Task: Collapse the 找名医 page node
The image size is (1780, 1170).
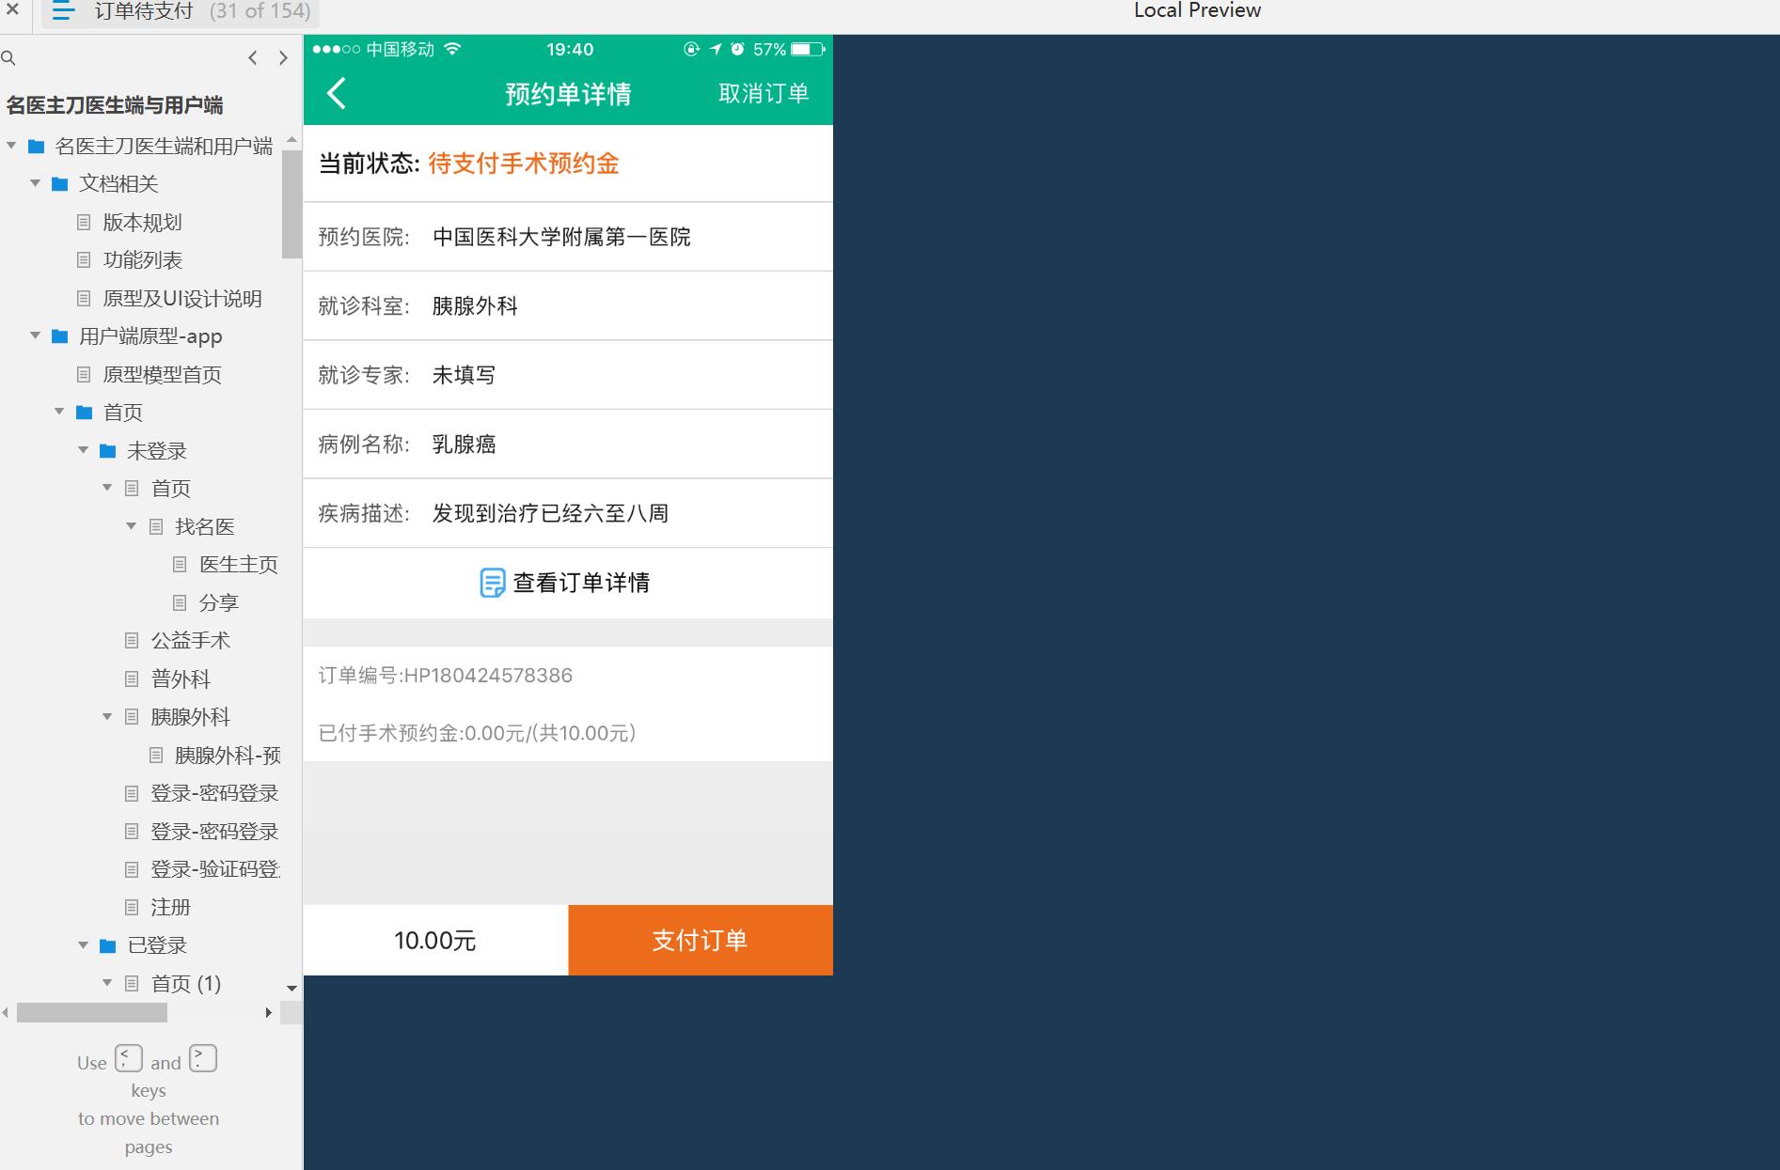Action: [132, 526]
